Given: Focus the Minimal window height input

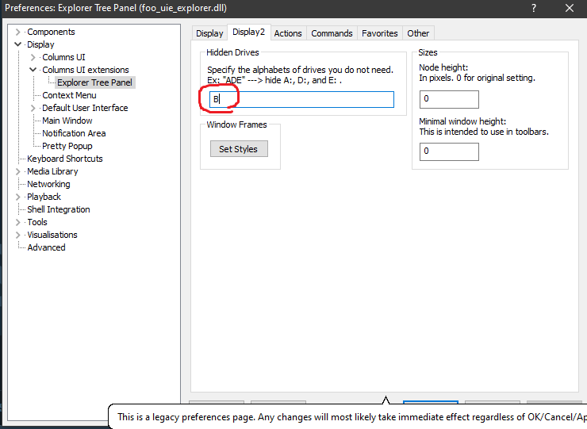Looking at the screenshot, I should click(449, 151).
